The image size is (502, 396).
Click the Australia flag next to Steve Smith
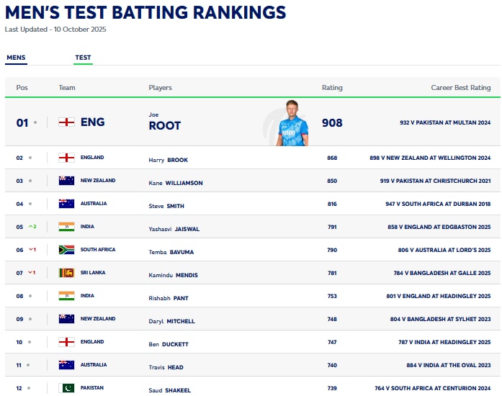66,204
